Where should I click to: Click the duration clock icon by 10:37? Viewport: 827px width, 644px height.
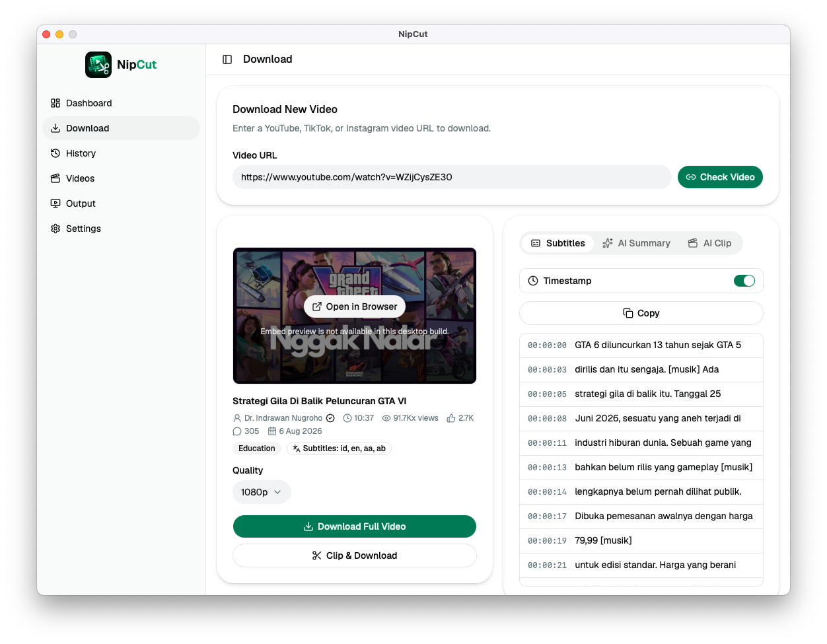coord(347,418)
